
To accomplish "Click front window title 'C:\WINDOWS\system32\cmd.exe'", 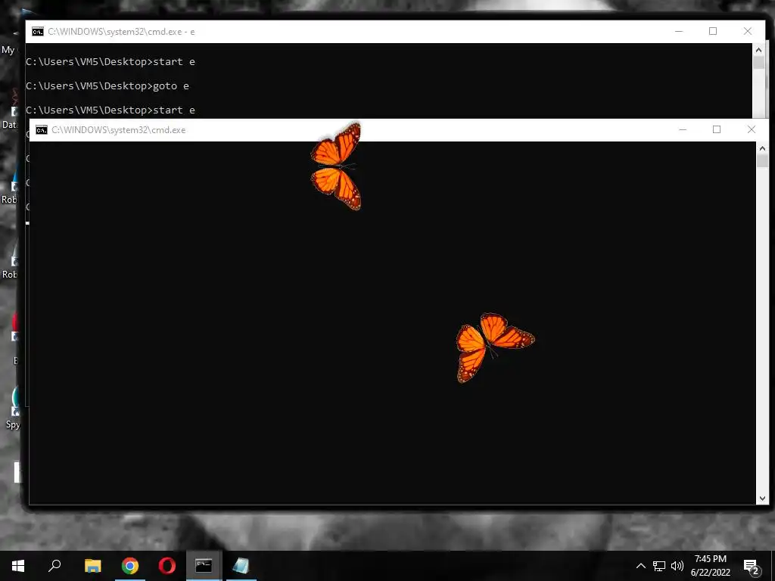I will (119, 130).
